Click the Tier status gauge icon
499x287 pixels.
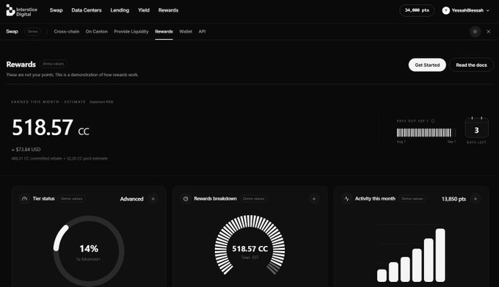(x=24, y=198)
